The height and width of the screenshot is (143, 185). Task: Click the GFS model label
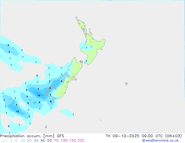[x=60, y=136]
